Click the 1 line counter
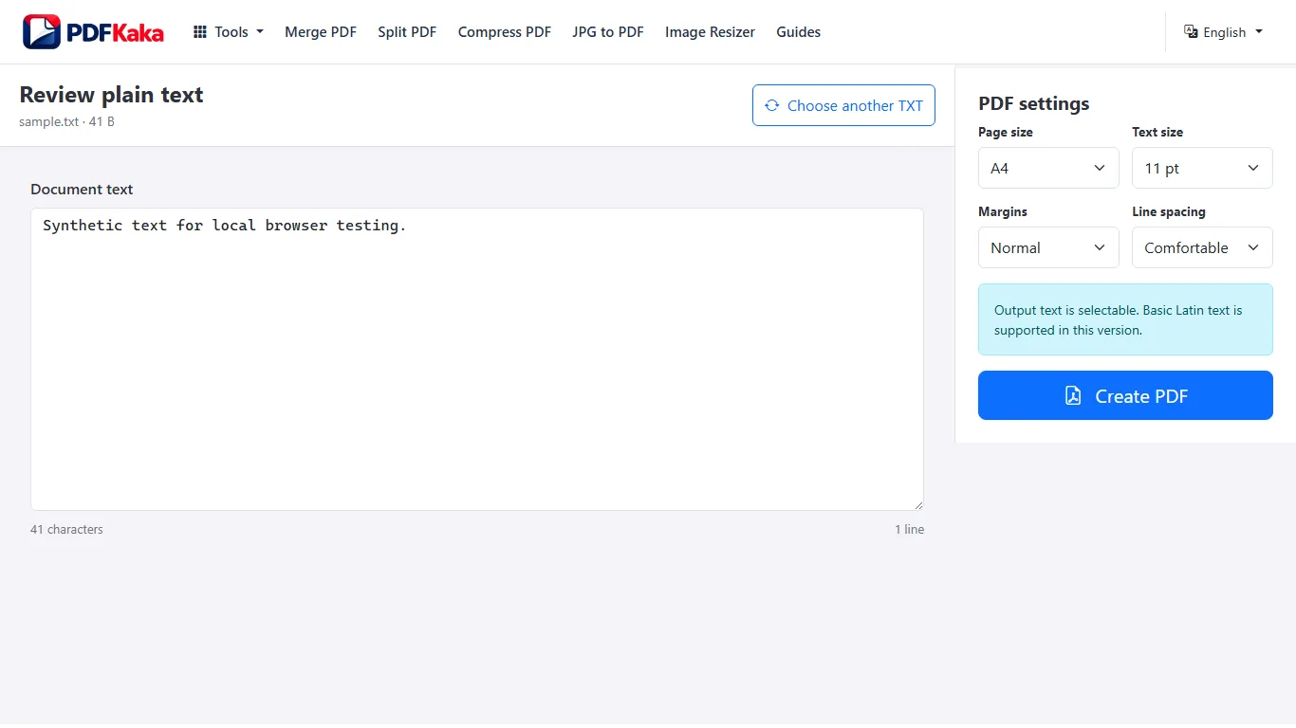 [909, 530]
